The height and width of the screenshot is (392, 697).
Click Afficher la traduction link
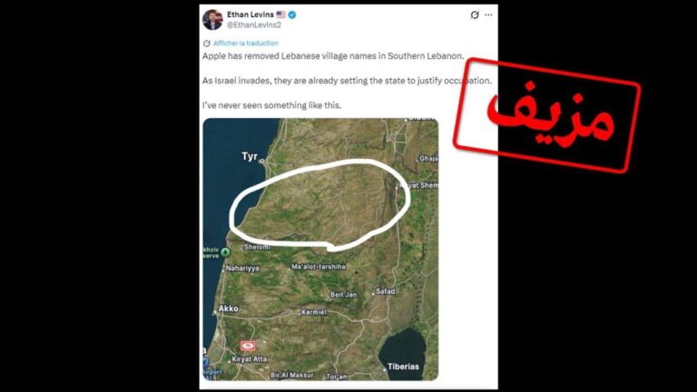click(x=246, y=44)
